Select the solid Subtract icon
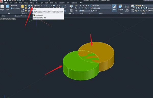This screenshot has width=153, height=98. click(x=29, y=8)
